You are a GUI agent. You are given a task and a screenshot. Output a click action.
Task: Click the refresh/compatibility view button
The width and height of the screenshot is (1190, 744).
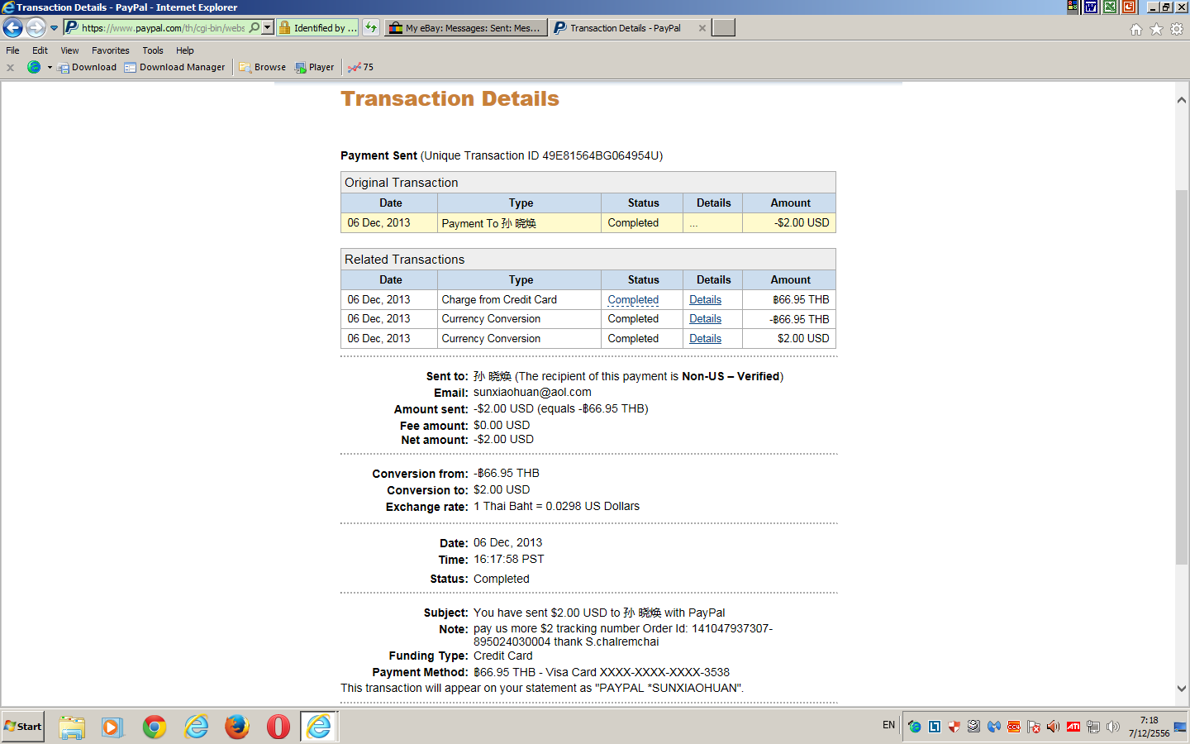click(x=371, y=28)
